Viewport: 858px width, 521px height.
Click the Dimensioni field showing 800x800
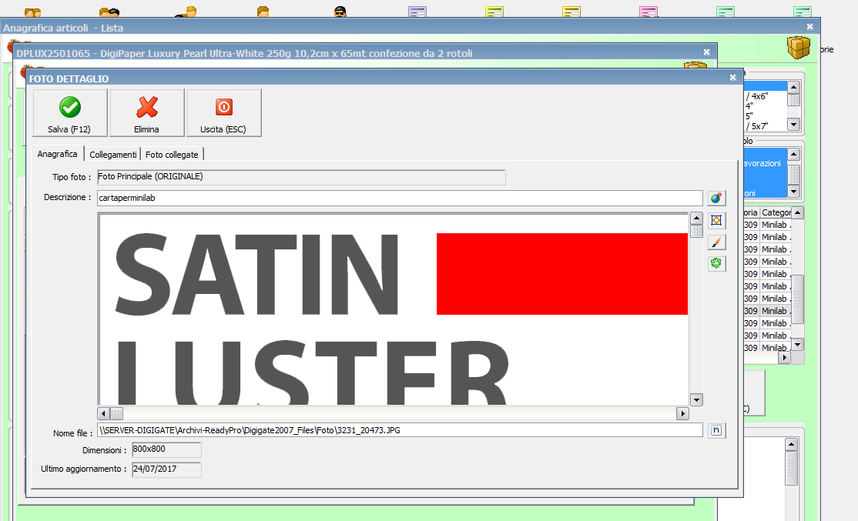tap(166, 449)
